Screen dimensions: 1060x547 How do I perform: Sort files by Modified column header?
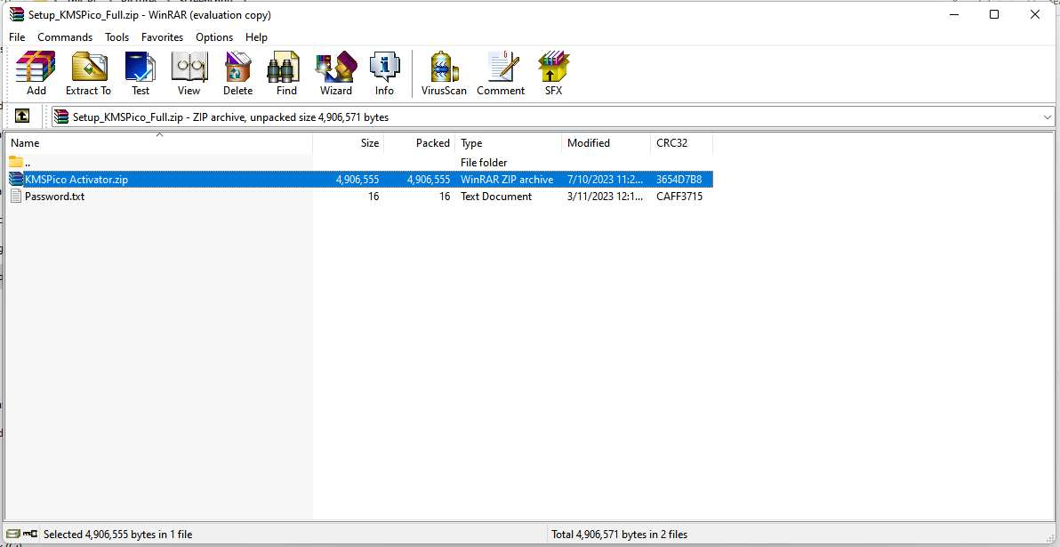tap(606, 142)
